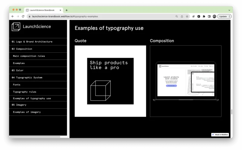Screen dimensions: 242x150
Task: Open 04 Typographic System section
Action: click(x=38, y=77)
